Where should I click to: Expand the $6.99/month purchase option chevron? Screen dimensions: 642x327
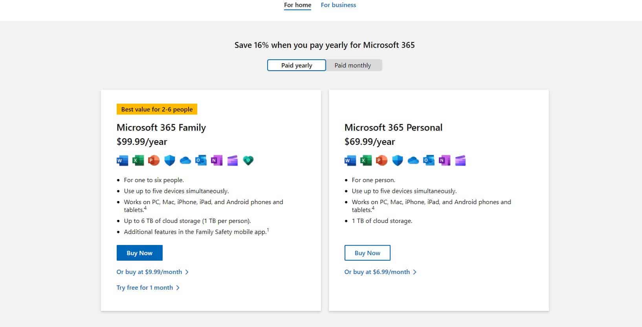[415, 272]
